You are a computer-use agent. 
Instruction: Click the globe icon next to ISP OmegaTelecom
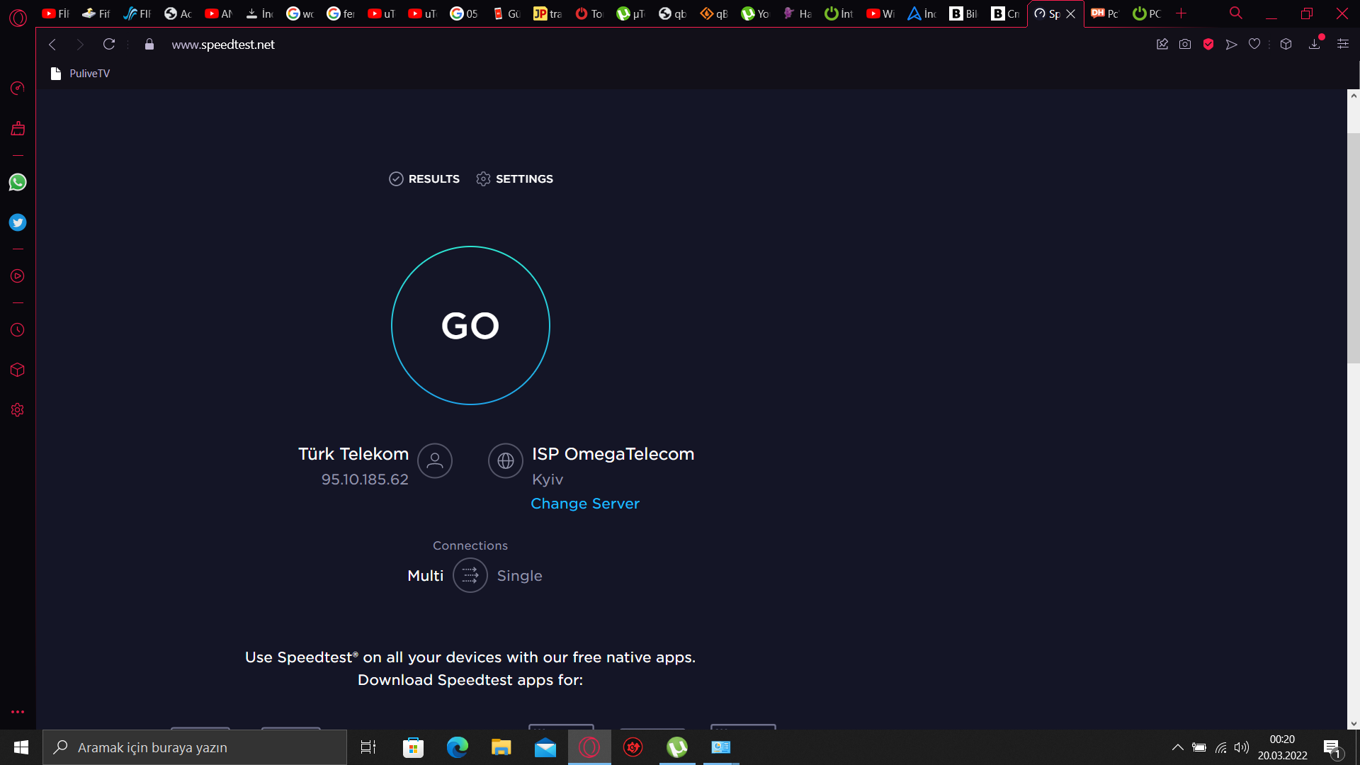coord(506,461)
